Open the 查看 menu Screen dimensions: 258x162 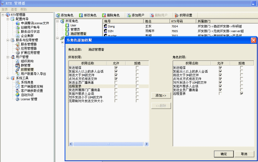pos(14,9)
